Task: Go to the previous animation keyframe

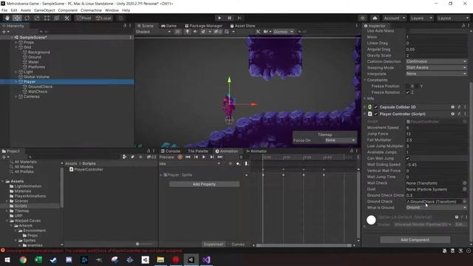Action: tap(196, 157)
